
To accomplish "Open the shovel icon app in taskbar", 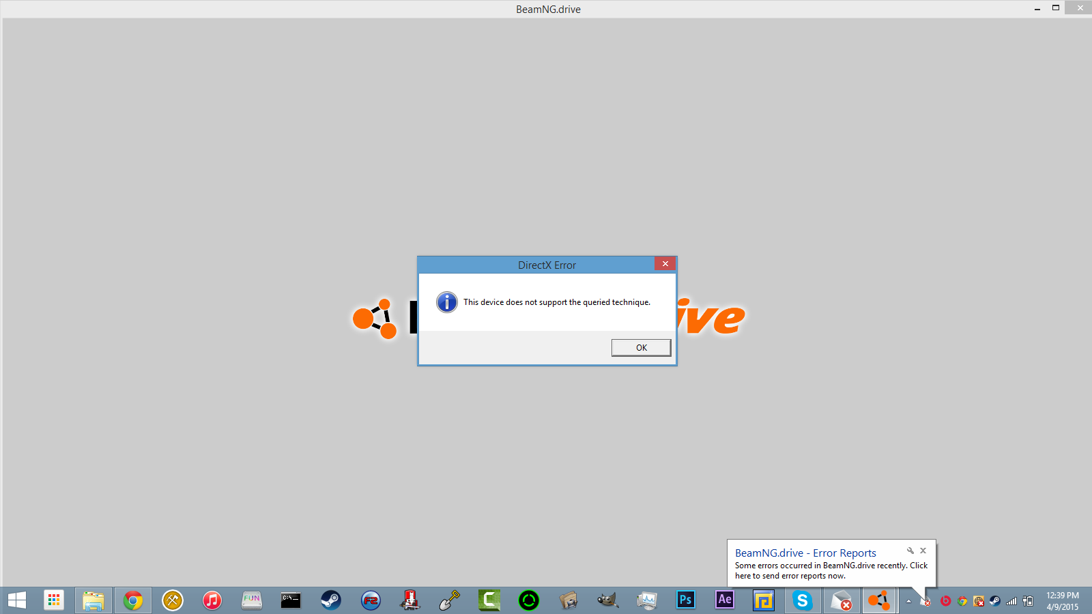I will click(449, 600).
